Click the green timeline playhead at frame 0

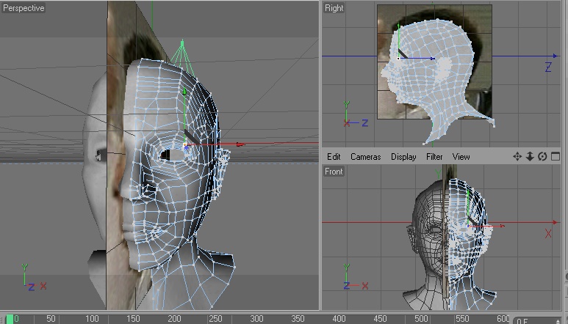10,319
